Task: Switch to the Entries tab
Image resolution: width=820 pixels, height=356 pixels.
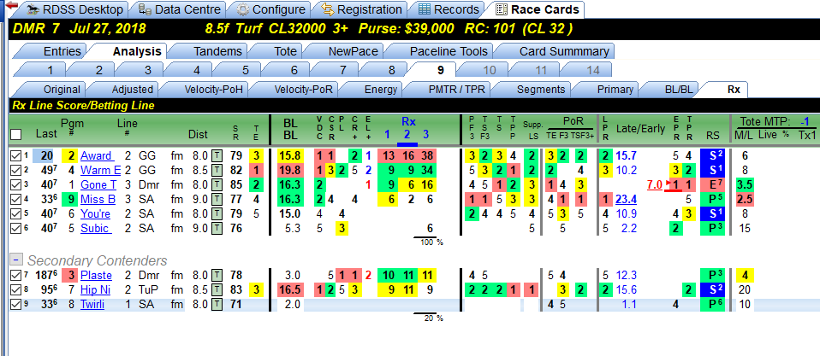Action: coord(53,51)
